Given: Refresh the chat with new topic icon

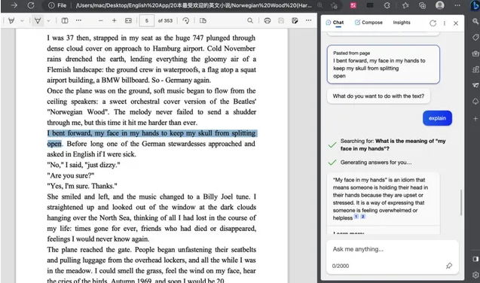Looking at the screenshot, I should click(433, 23).
